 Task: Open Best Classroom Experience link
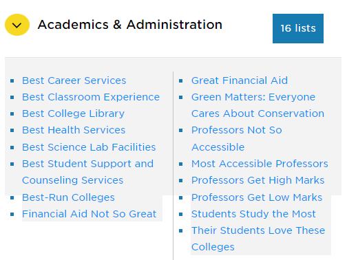pos(91,97)
